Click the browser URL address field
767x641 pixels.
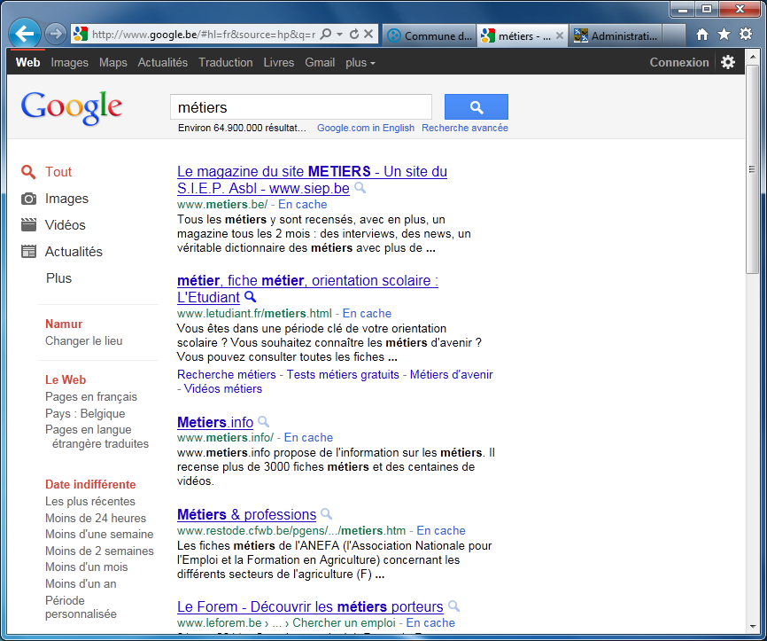(204, 35)
